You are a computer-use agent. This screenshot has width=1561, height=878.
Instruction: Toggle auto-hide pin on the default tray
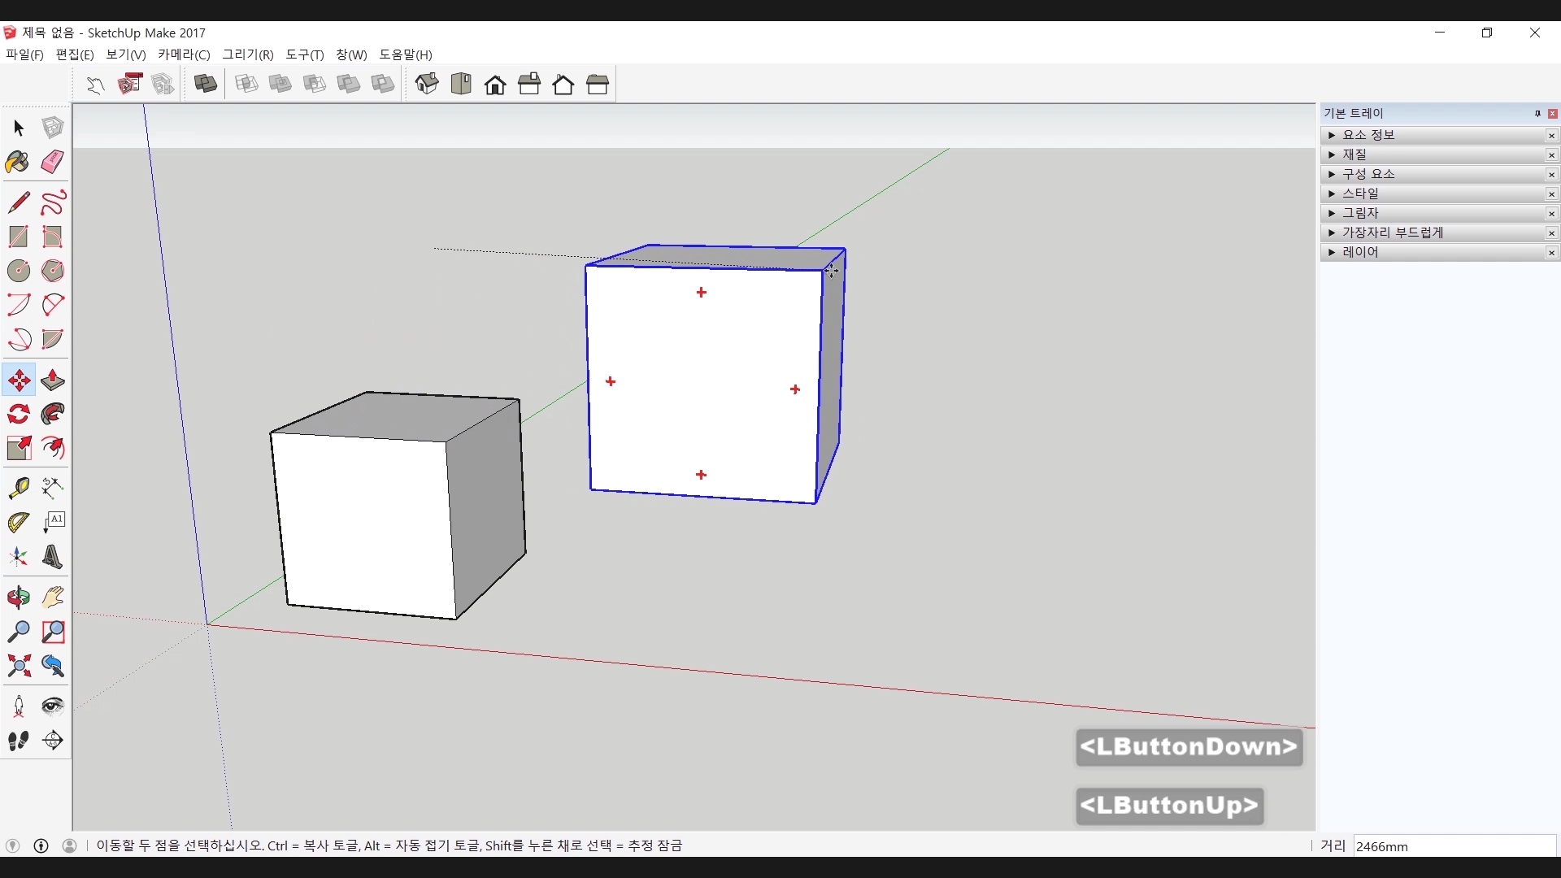point(1537,114)
